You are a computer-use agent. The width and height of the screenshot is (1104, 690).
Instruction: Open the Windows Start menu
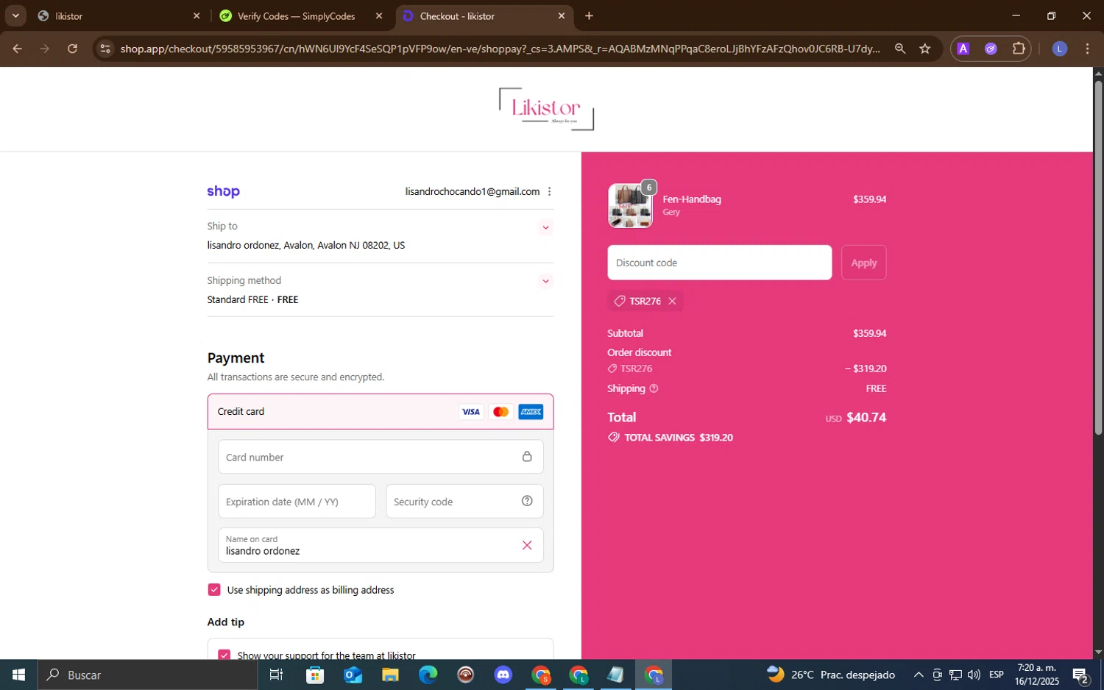(x=19, y=675)
